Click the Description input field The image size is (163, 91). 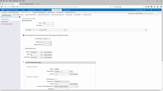pos(48,26)
